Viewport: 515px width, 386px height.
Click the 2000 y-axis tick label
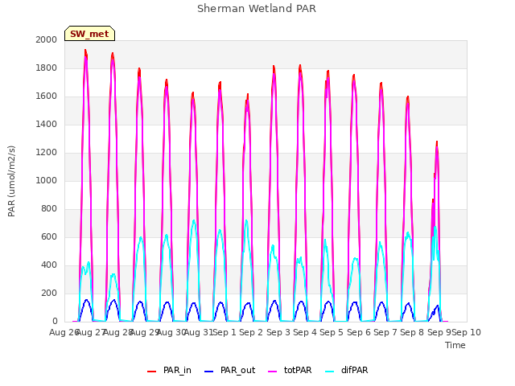pos(47,39)
